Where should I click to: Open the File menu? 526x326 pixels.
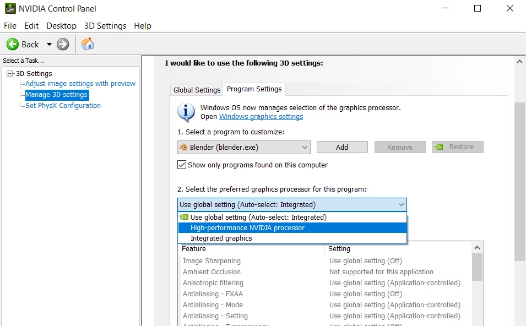[10, 26]
